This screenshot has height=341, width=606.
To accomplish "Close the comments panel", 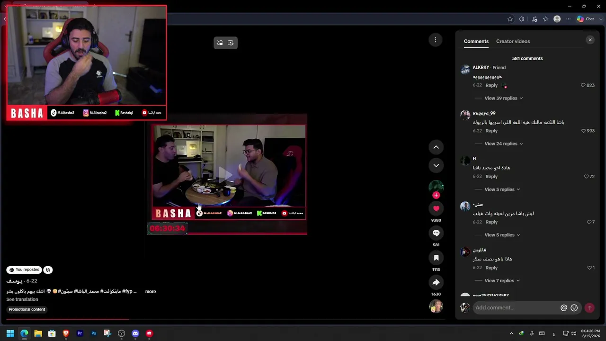I will [590, 40].
